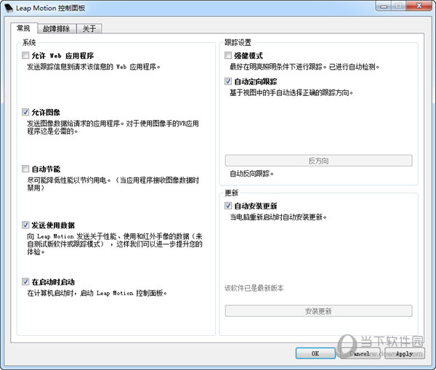This screenshot has height=370, width=436.
Task: Toggle the 自动定向跟踪 checkbox
Action: click(x=229, y=81)
